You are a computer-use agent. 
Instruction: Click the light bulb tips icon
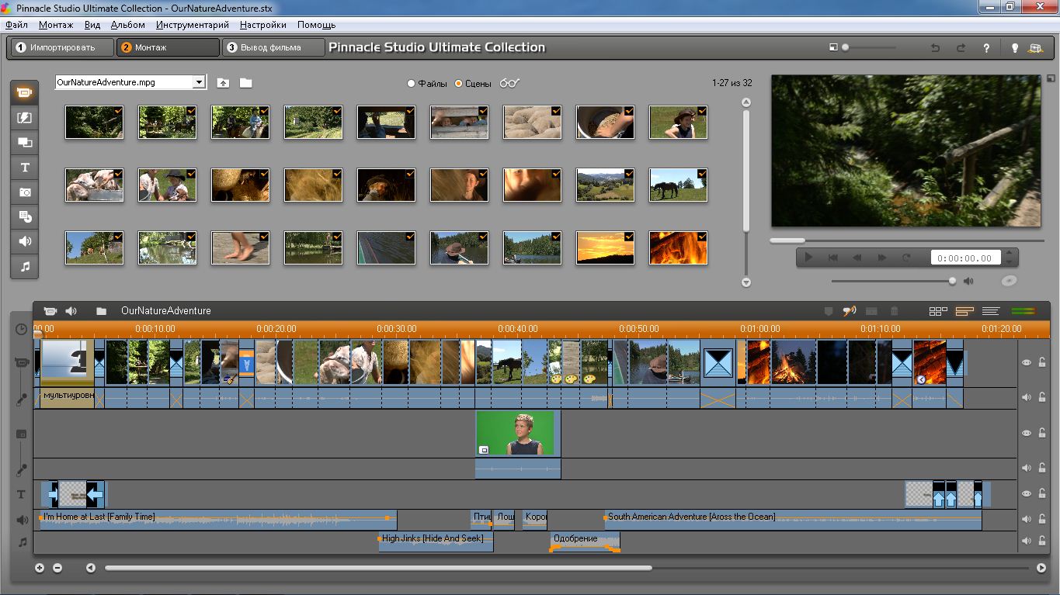[1014, 48]
